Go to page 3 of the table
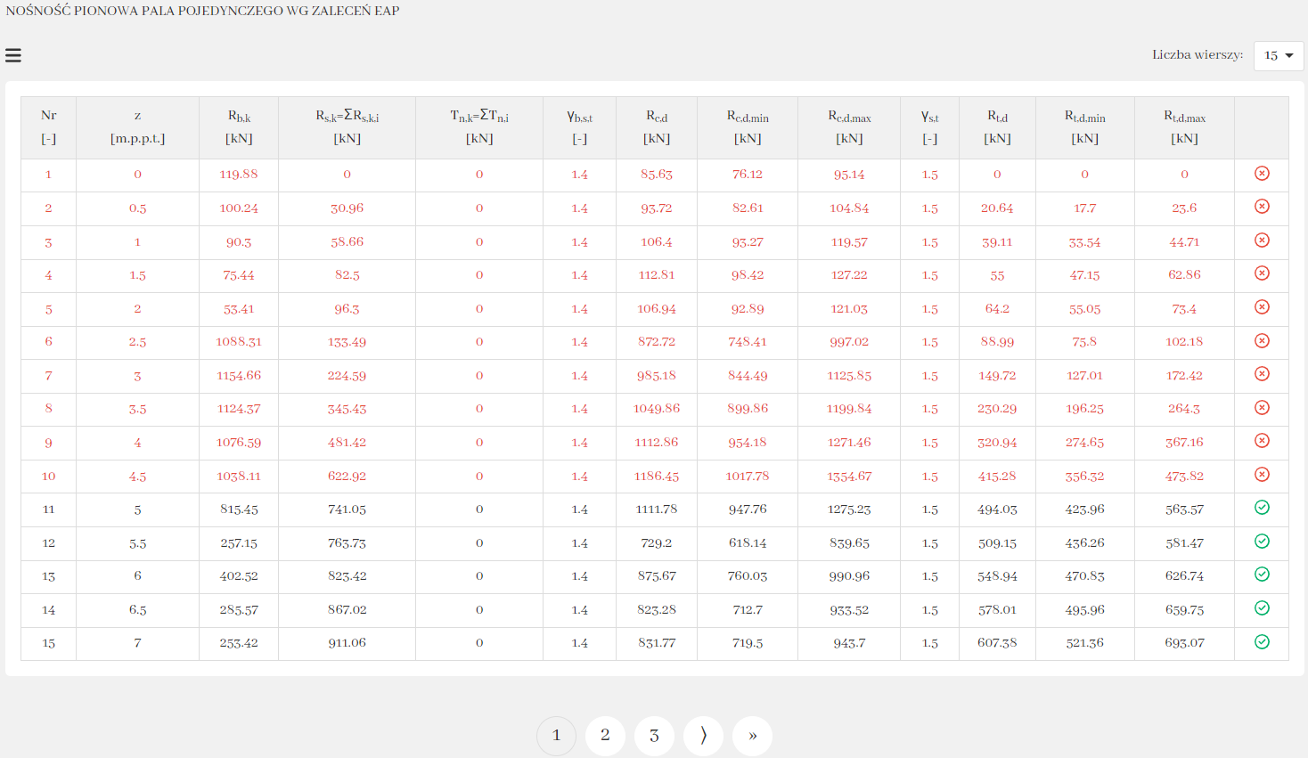This screenshot has height=758, width=1308. [x=654, y=736]
